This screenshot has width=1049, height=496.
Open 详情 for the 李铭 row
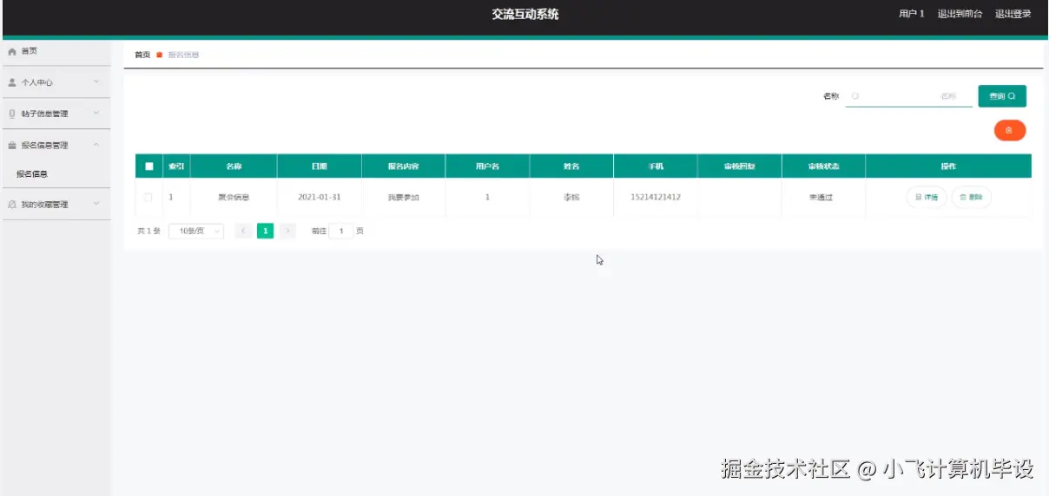tap(927, 198)
